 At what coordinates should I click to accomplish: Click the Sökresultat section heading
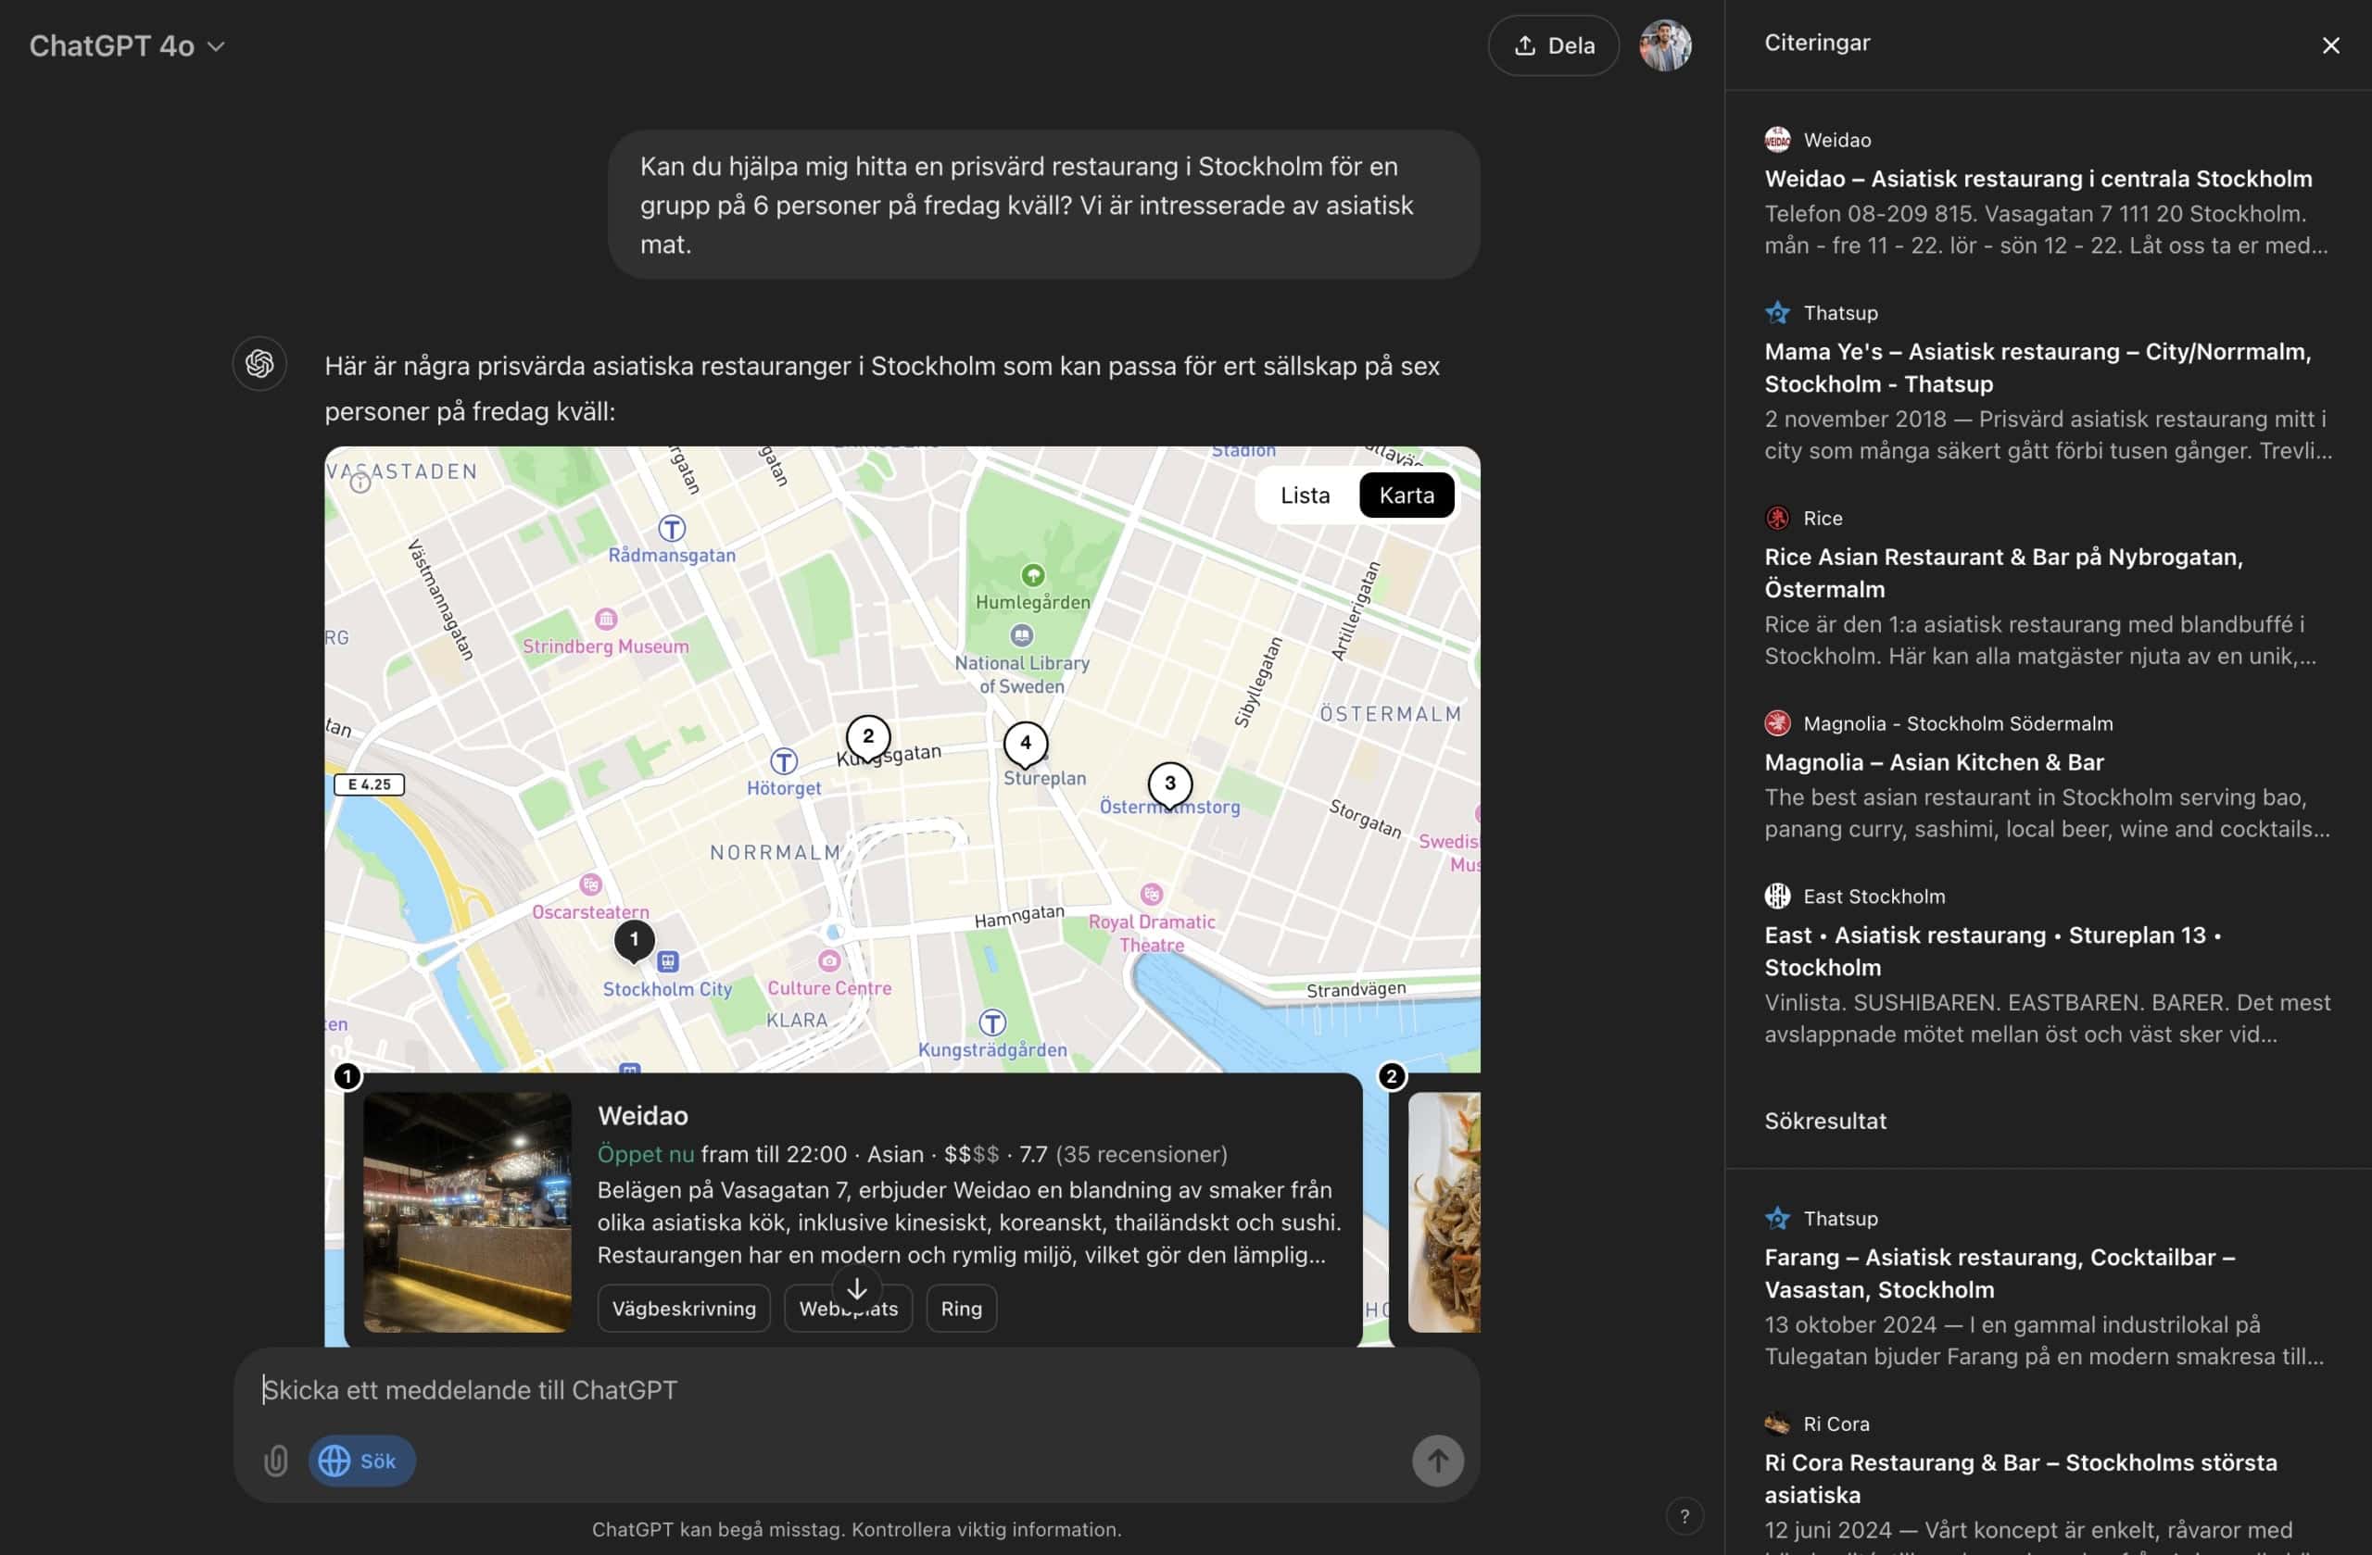[1824, 1121]
